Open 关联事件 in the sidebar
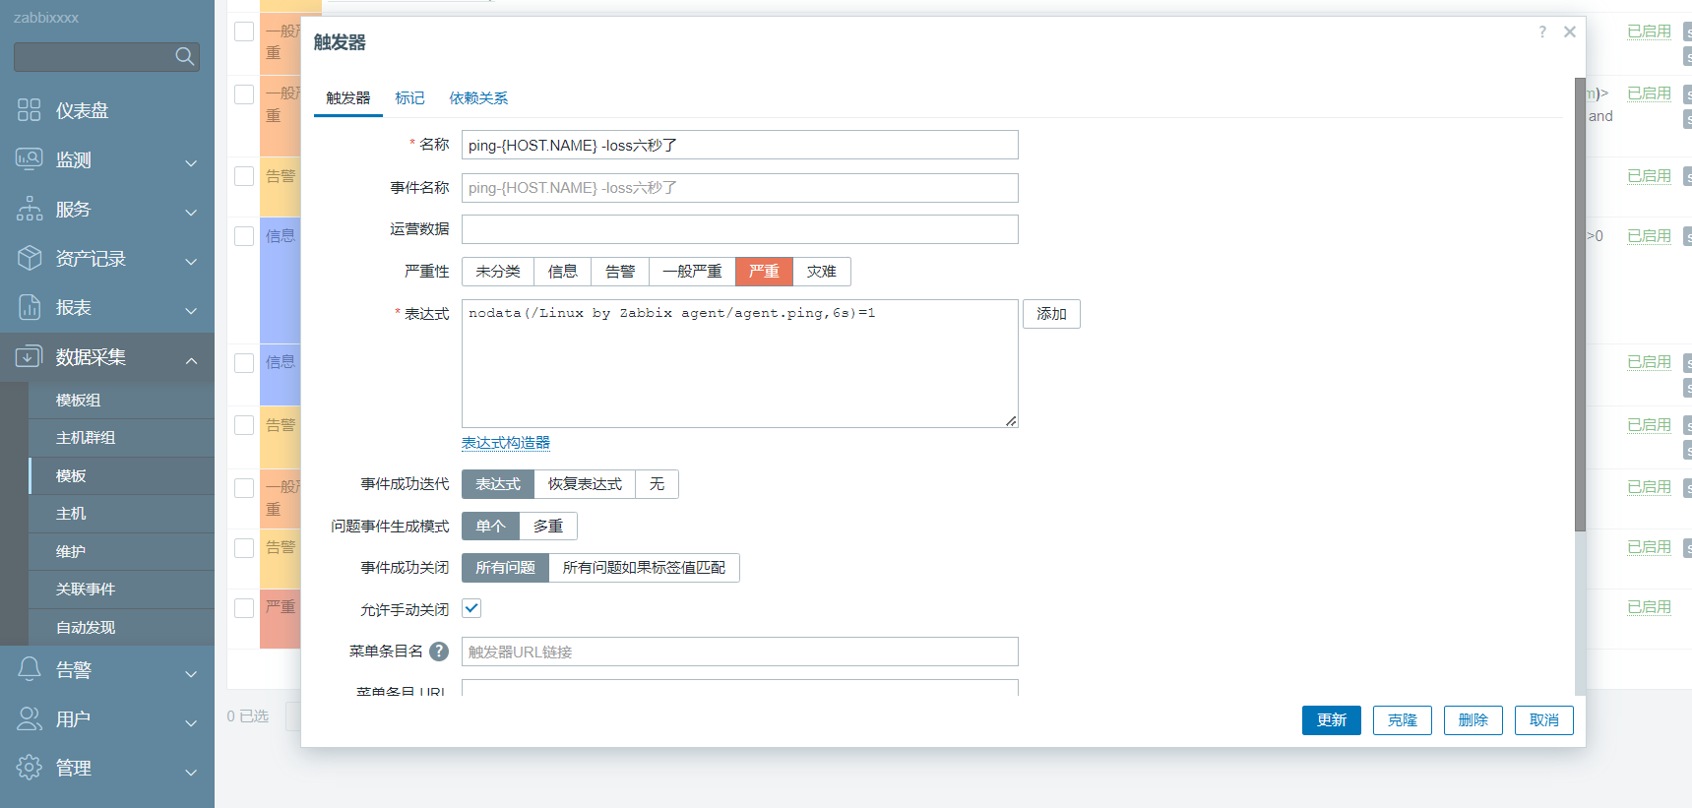Image resolution: width=1692 pixels, height=808 pixels. coord(122,590)
